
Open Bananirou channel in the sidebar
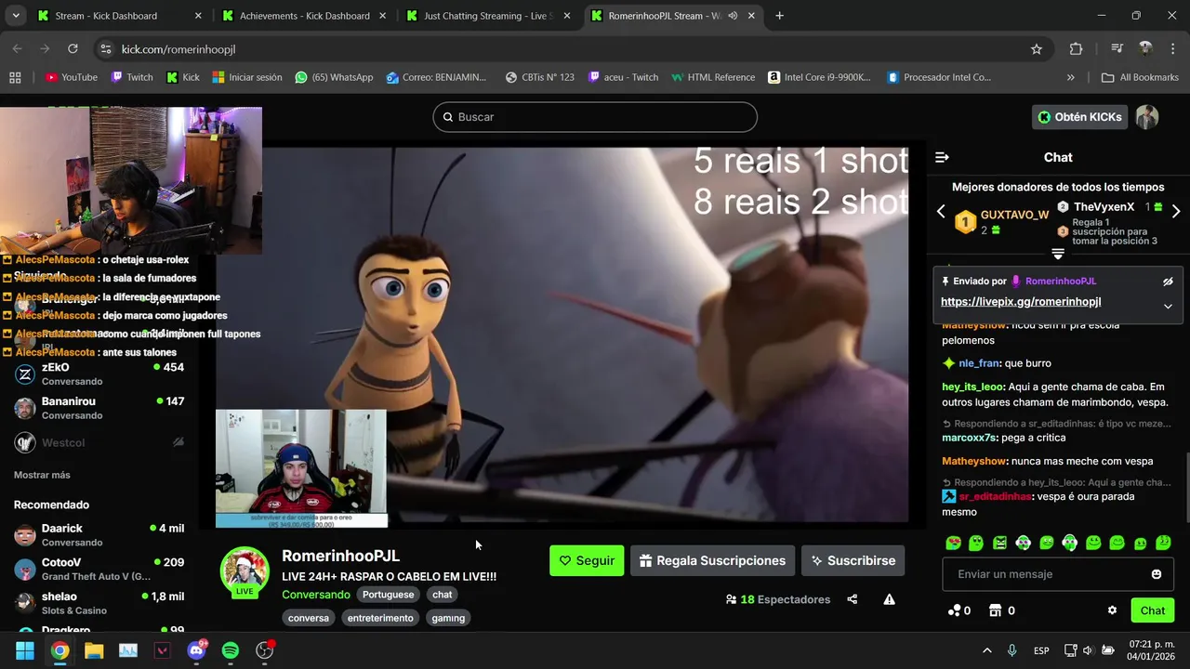click(x=99, y=408)
